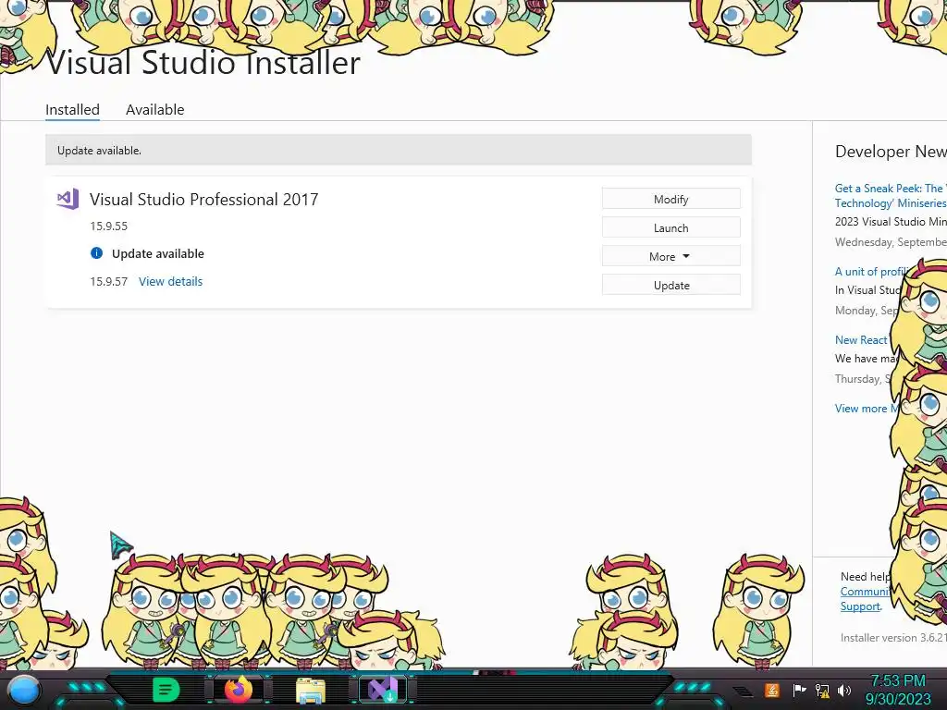This screenshot has width=947, height=710.
Task: Click the Installer version 3.6.21 text
Action: tap(893, 637)
